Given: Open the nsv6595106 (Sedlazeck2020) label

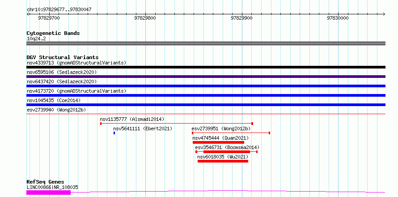Looking at the screenshot, I should point(62,72).
